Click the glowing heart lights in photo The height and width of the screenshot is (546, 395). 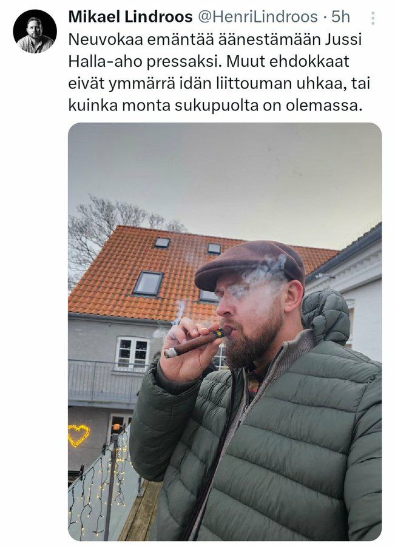click(x=78, y=435)
